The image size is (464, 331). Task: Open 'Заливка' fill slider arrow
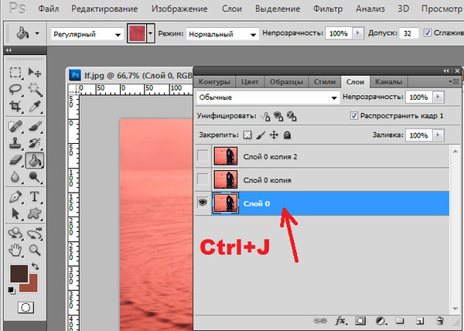pyautogui.click(x=438, y=135)
